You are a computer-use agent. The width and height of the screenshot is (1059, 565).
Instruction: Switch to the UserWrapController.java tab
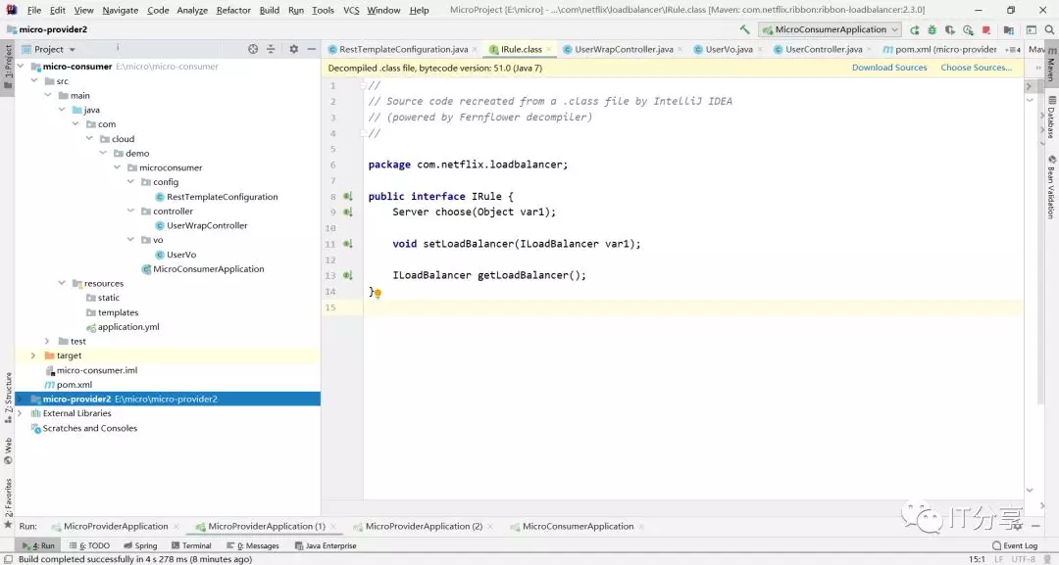click(x=624, y=49)
